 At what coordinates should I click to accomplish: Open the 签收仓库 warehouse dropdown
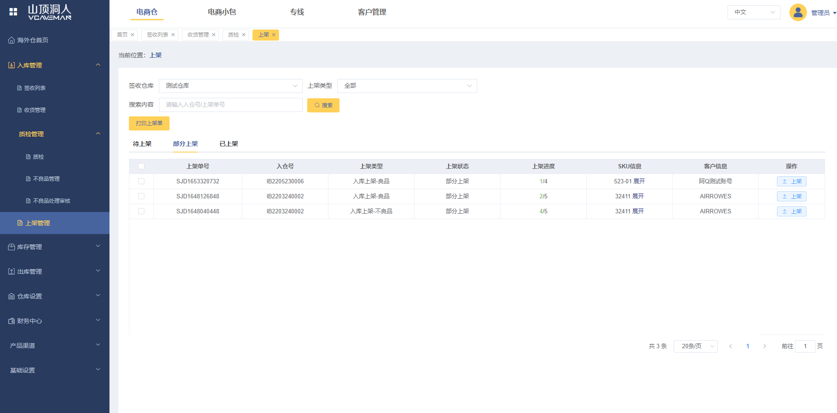coord(230,86)
